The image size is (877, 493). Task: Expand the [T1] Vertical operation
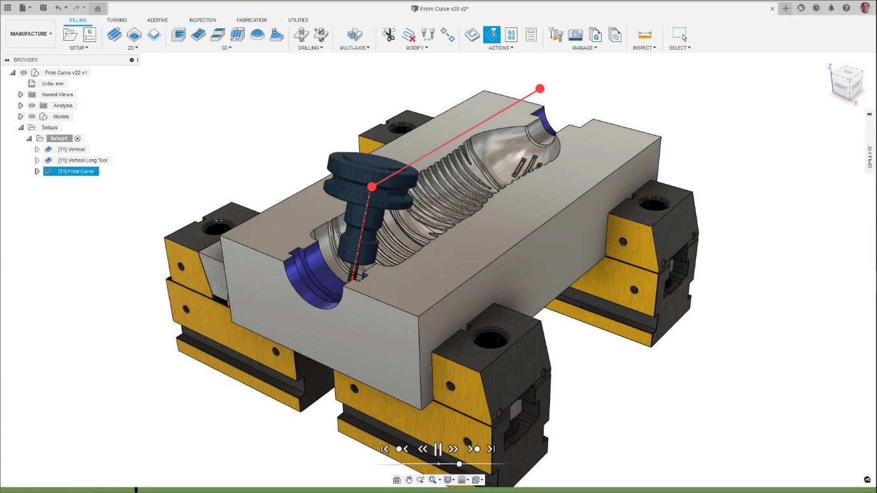coord(37,150)
